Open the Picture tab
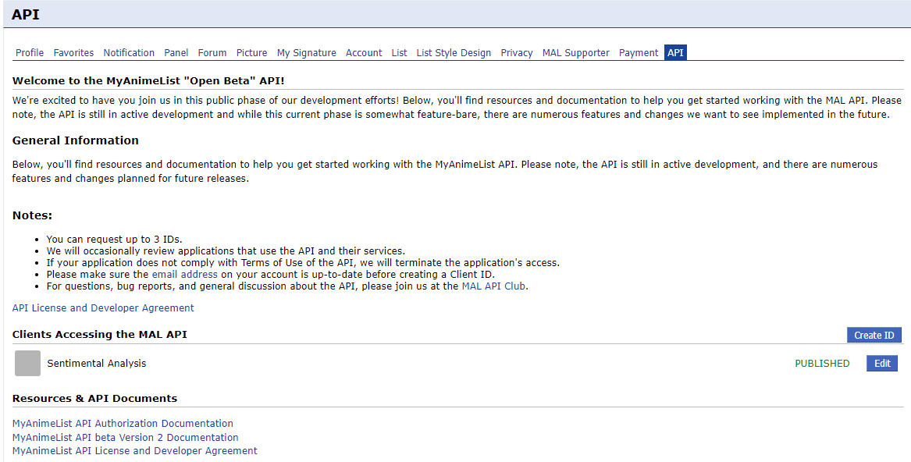The height and width of the screenshot is (462, 911). [x=251, y=53]
